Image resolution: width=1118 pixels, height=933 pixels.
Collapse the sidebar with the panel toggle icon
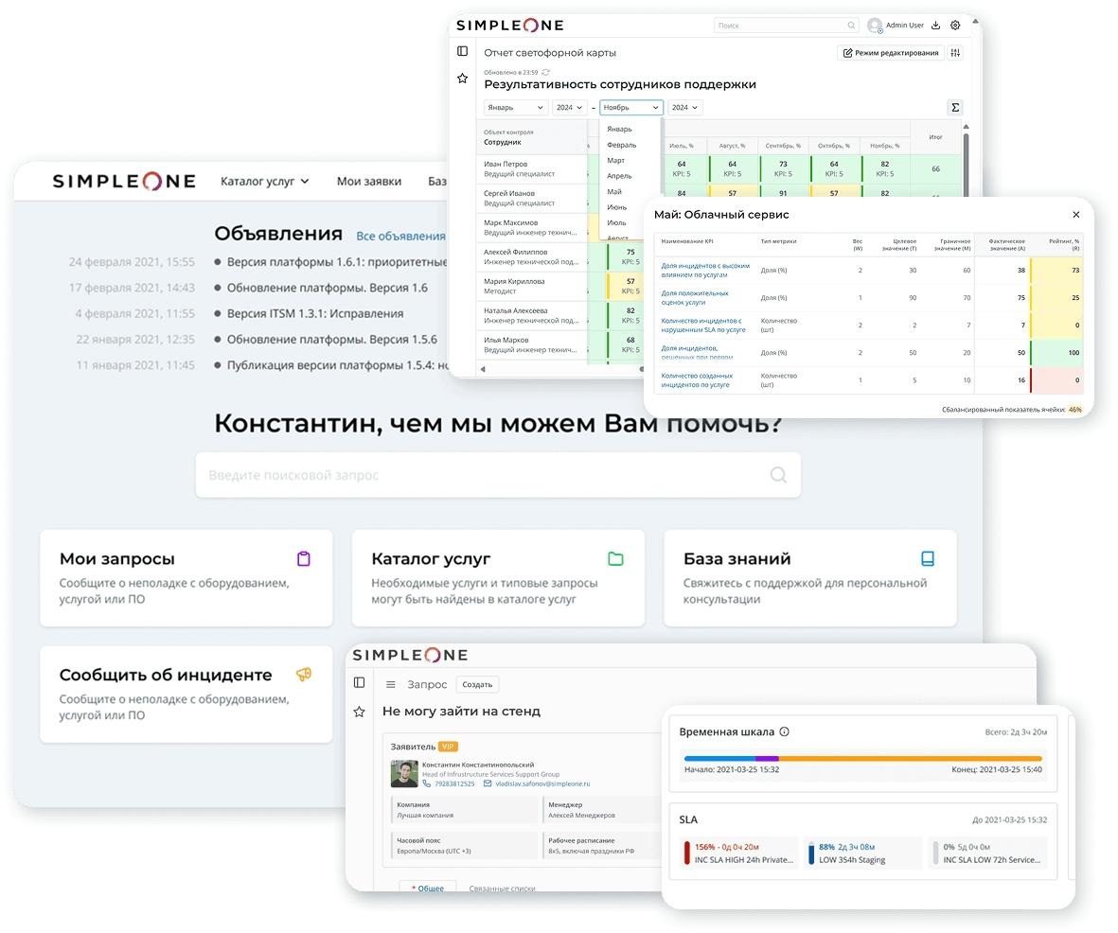click(x=462, y=51)
